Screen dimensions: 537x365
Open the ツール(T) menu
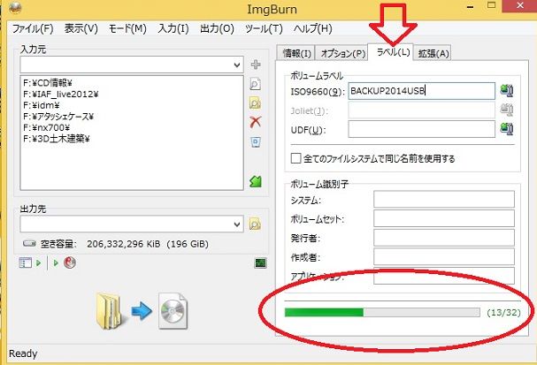[x=264, y=28]
